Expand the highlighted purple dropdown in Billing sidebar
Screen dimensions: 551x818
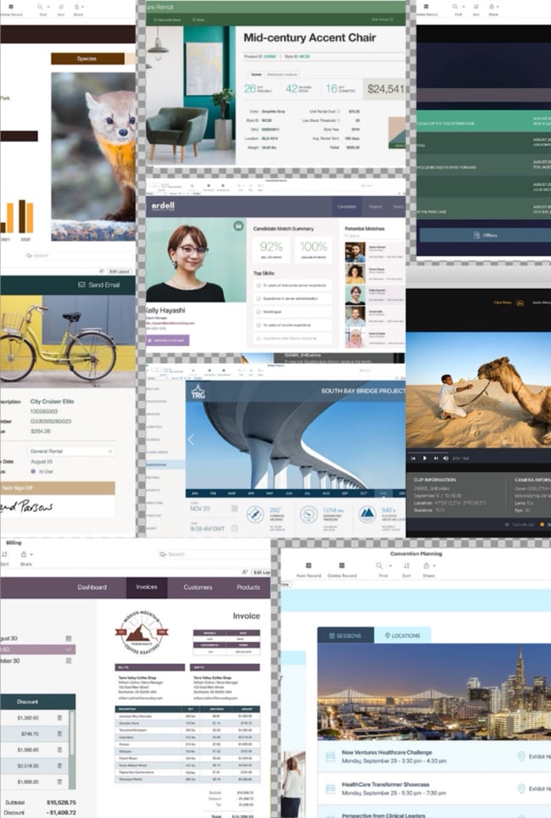(x=69, y=649)
